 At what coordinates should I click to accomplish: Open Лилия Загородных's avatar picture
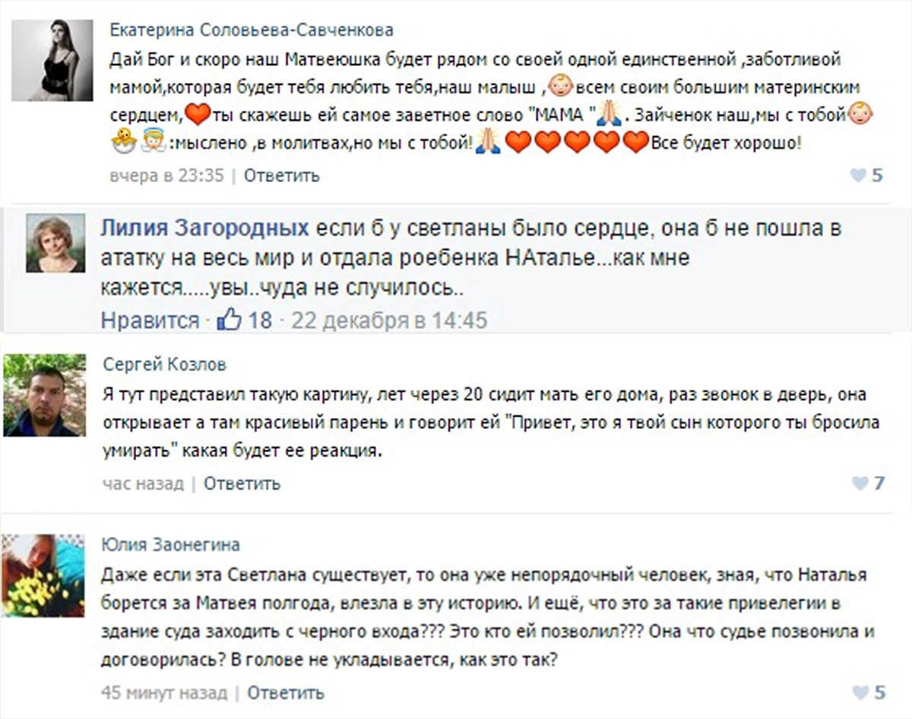pyautogui.click(x=55, y=243)
